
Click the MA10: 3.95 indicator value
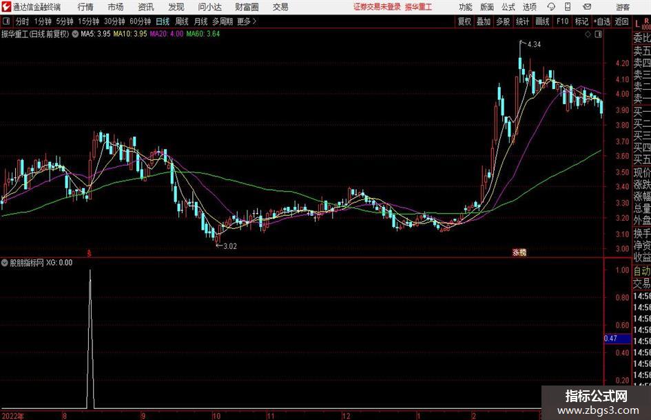130,34
